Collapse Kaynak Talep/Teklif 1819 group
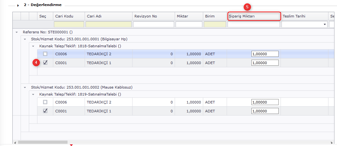 pos(33,94)
